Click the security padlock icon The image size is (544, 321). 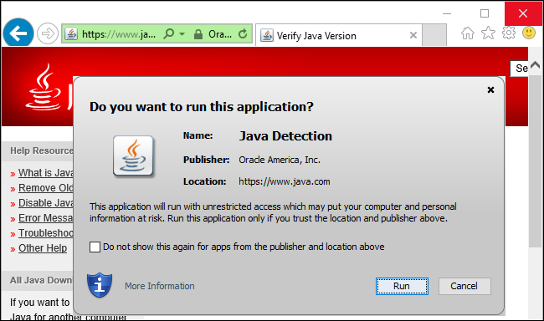point(198,34)
